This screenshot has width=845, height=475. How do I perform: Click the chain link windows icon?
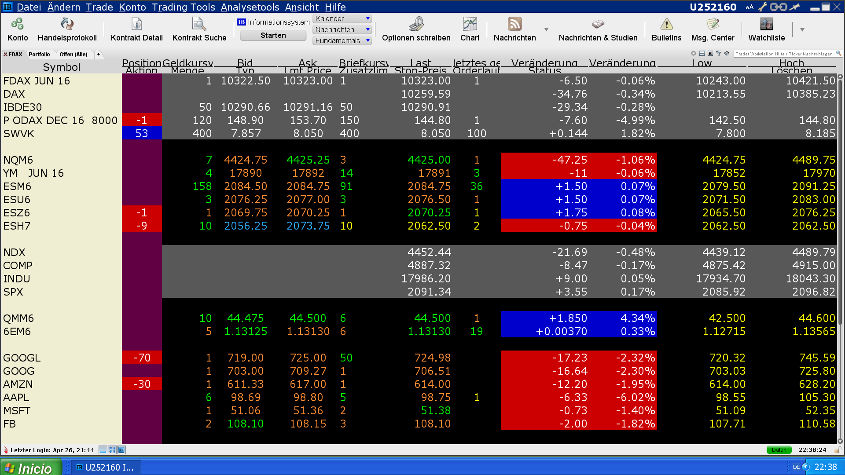pos(778,7)
